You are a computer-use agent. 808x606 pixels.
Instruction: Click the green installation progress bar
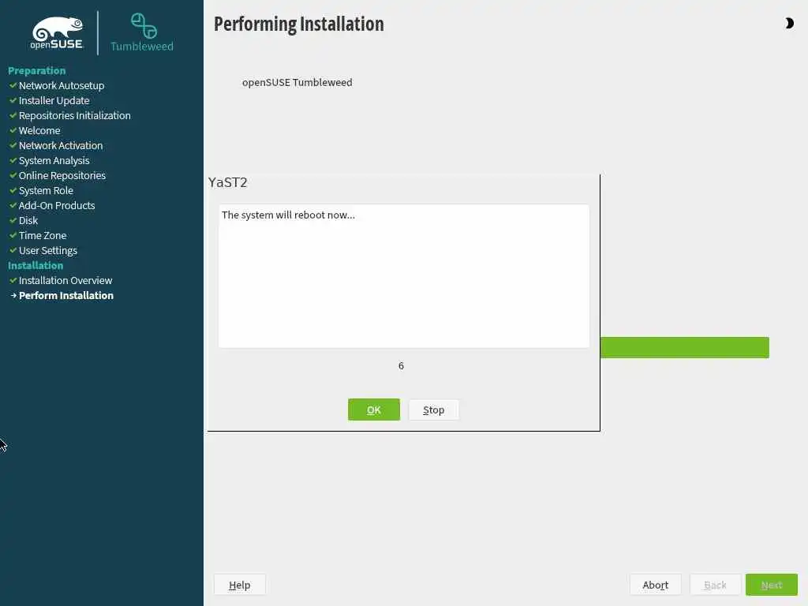[x=685, y=347]
